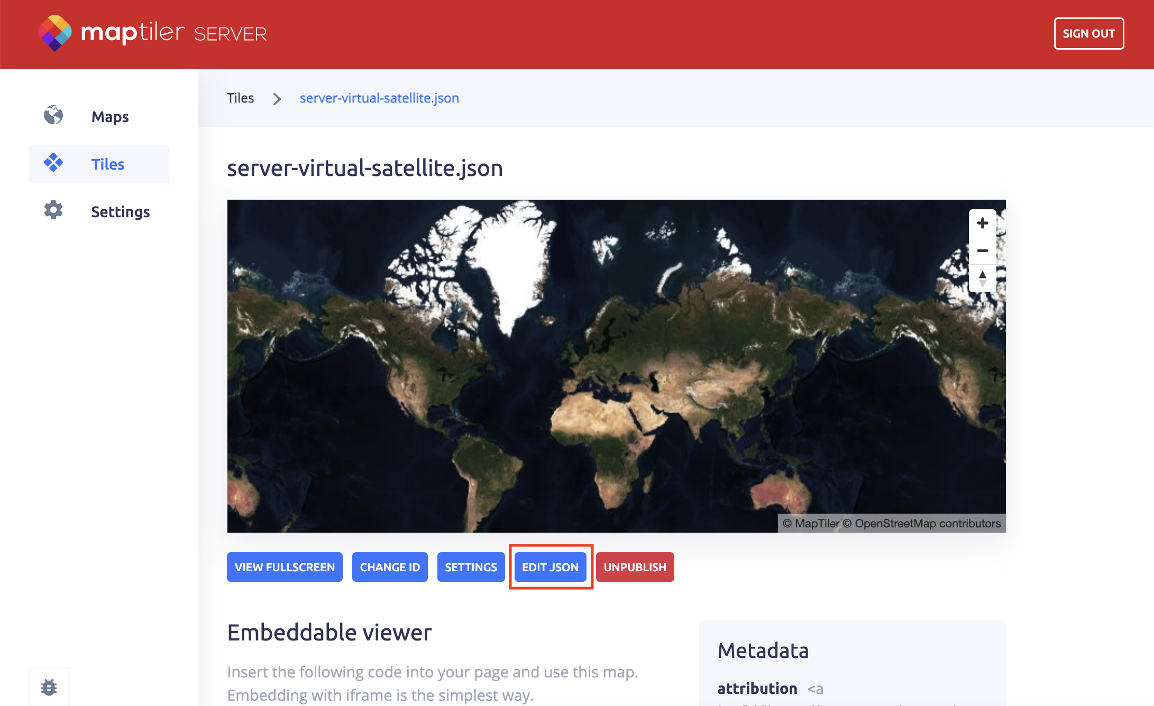Click the View Fullscreen button
The width and height of the screenshot is (1154, 706).
(x=285, y=567)
